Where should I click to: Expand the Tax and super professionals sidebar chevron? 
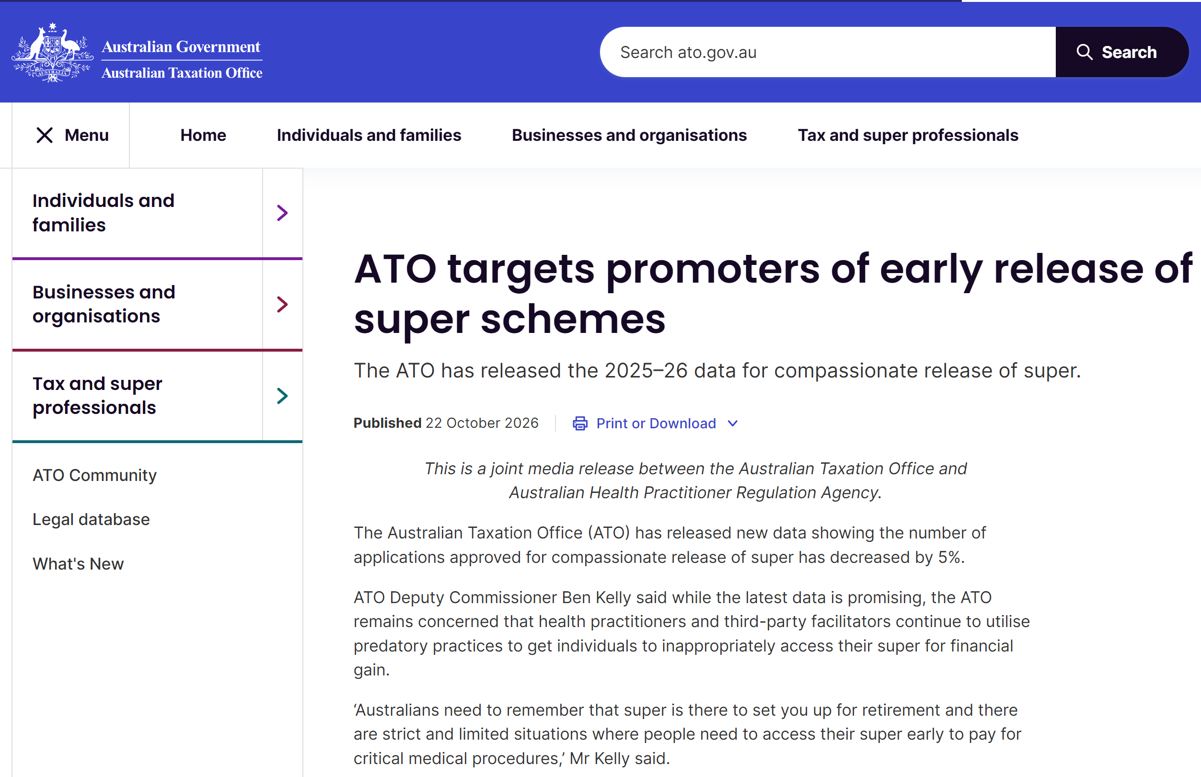[x=283, y=396]
